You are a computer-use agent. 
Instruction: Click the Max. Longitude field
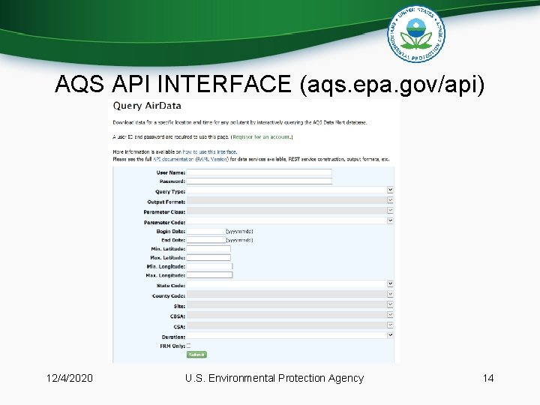tap(210, 274)
